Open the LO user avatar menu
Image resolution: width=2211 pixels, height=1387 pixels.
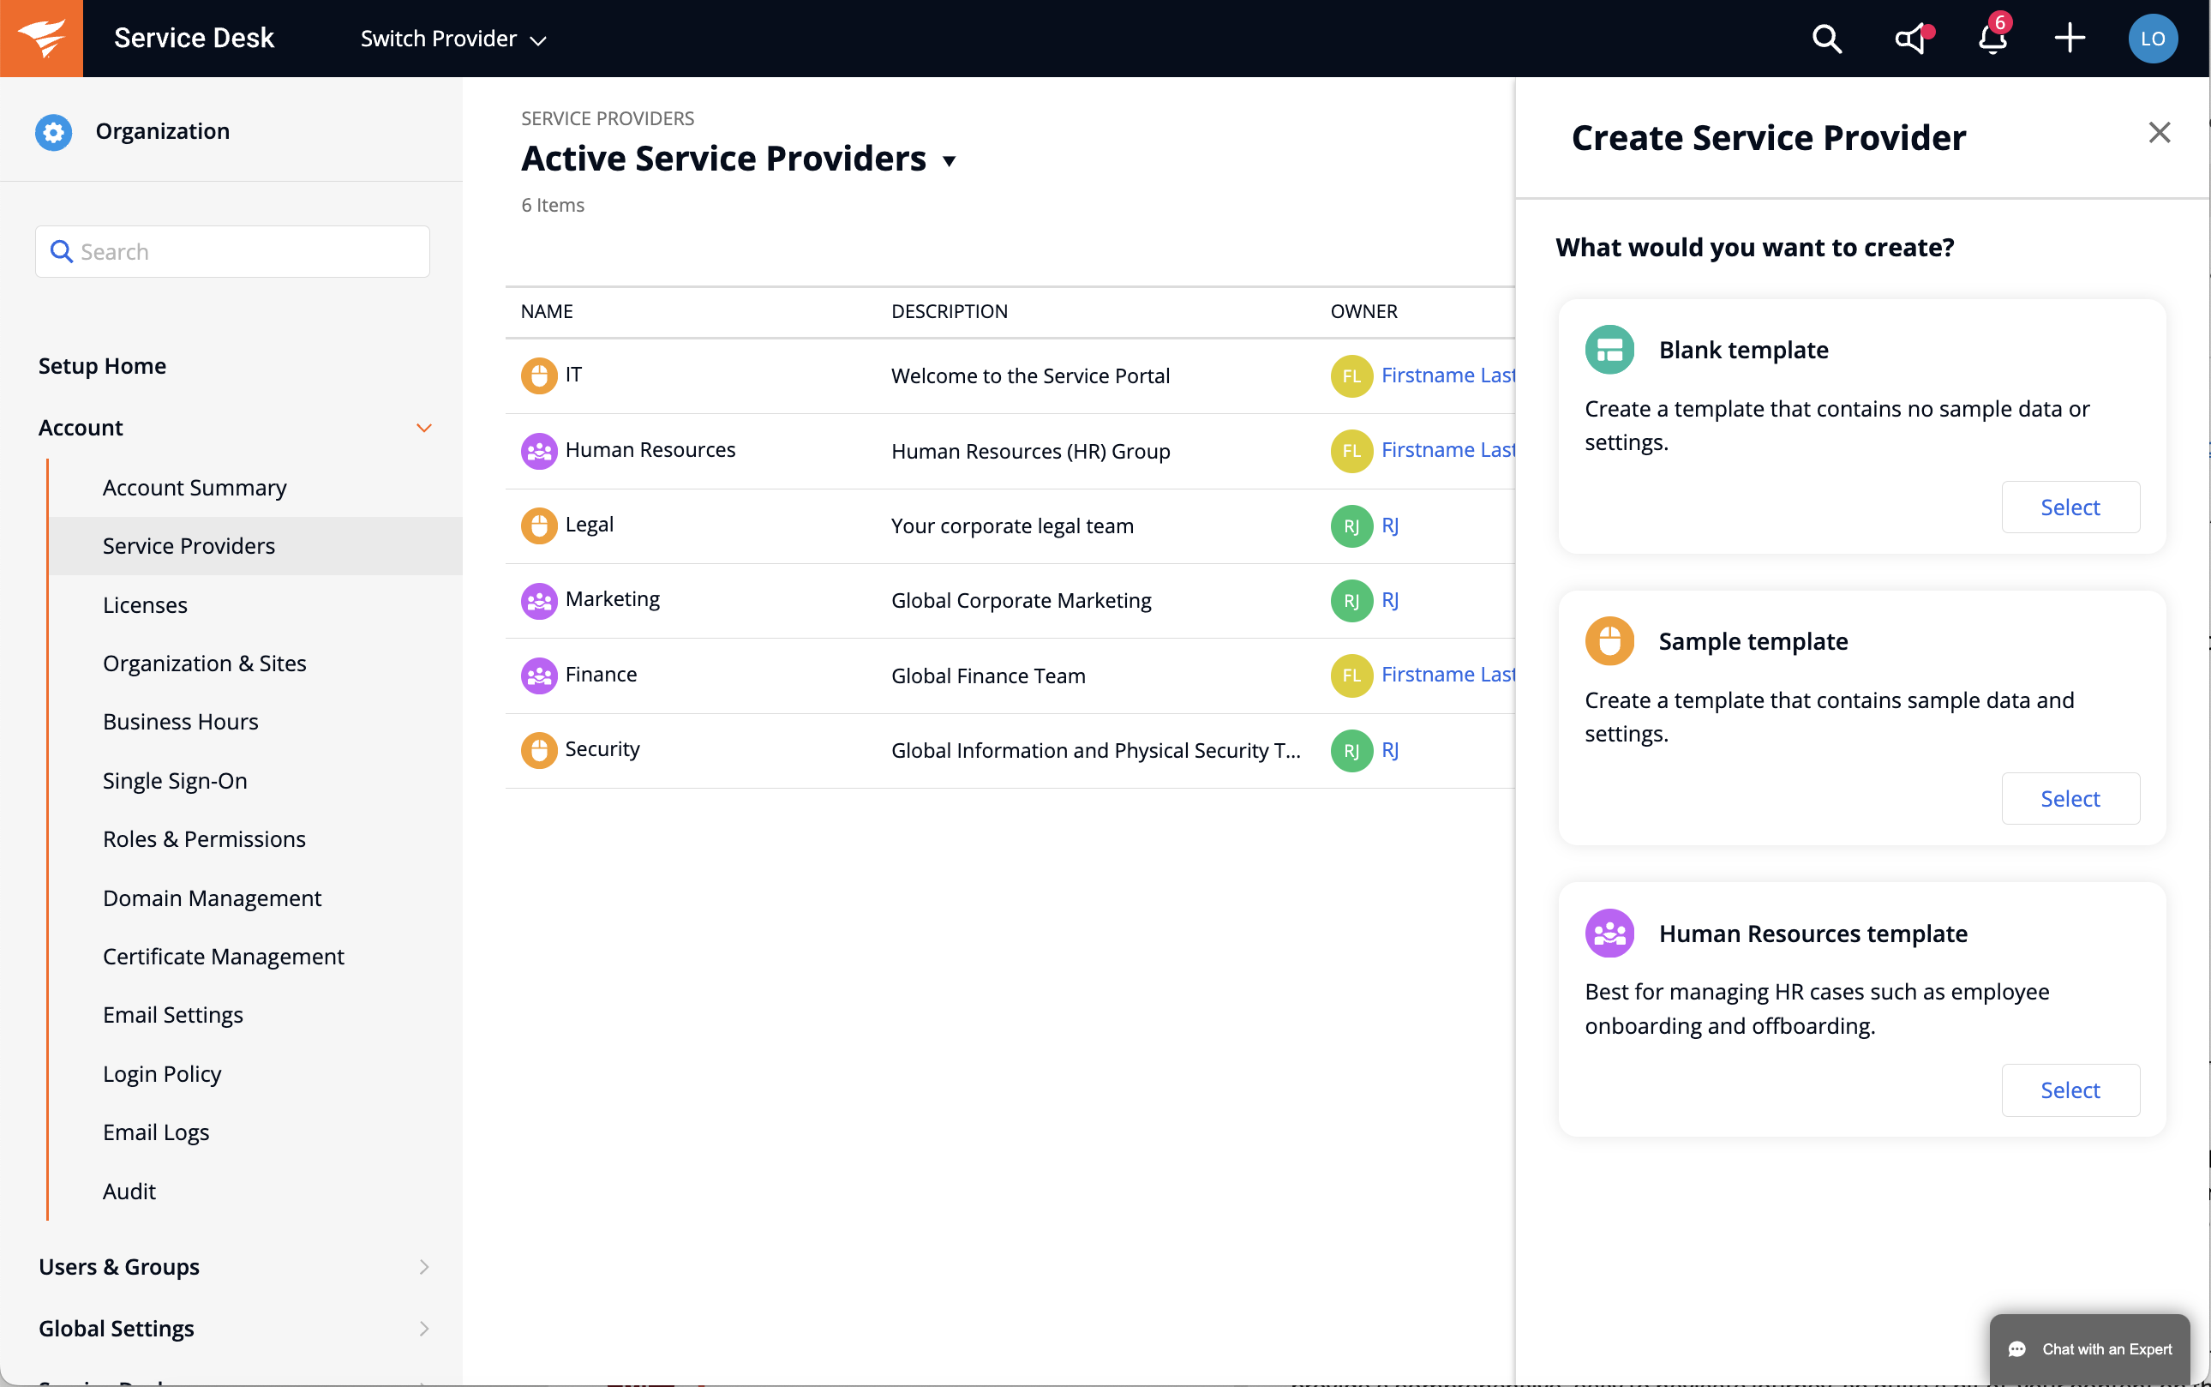click(x=2151, y=39)
